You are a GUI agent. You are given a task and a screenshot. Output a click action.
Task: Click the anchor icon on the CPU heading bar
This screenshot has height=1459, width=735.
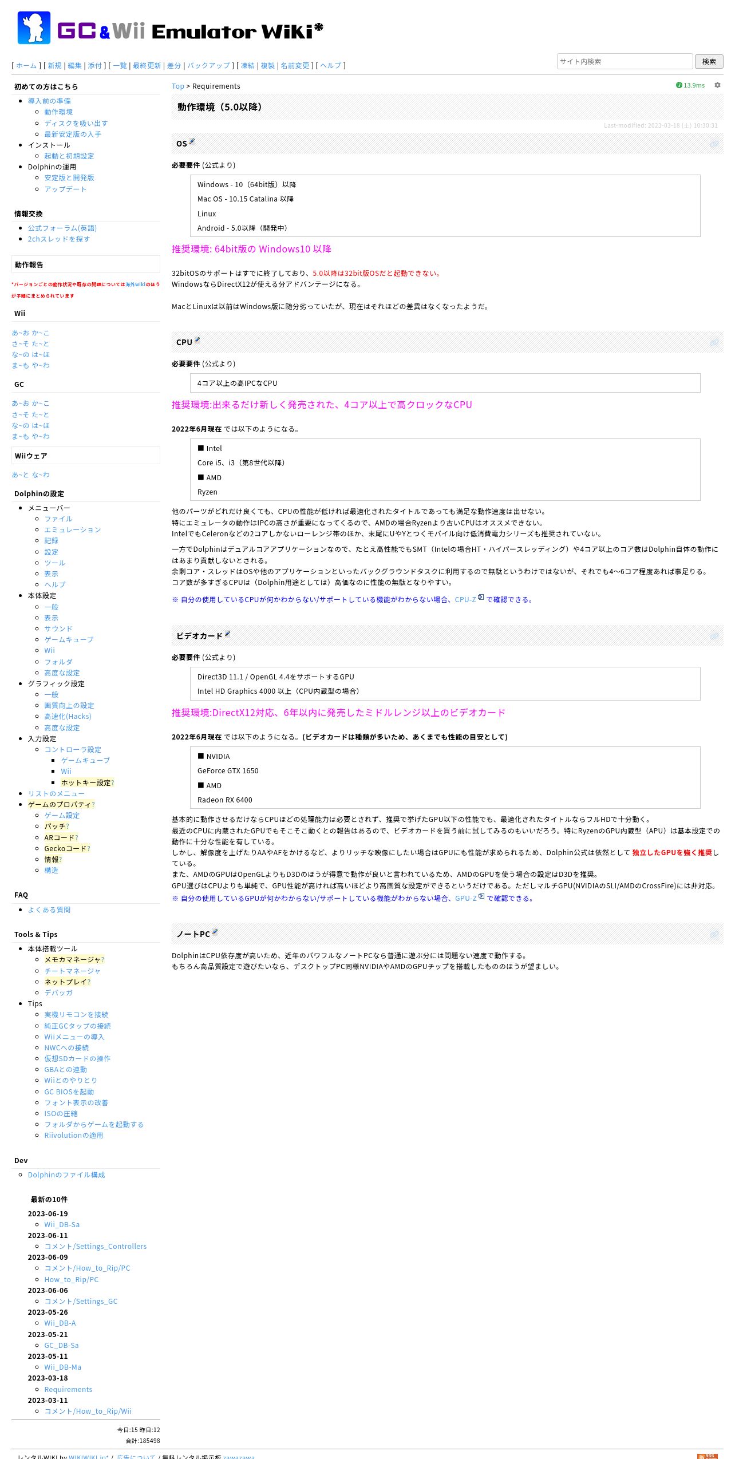pyautogui.click(x=714, y=343)
